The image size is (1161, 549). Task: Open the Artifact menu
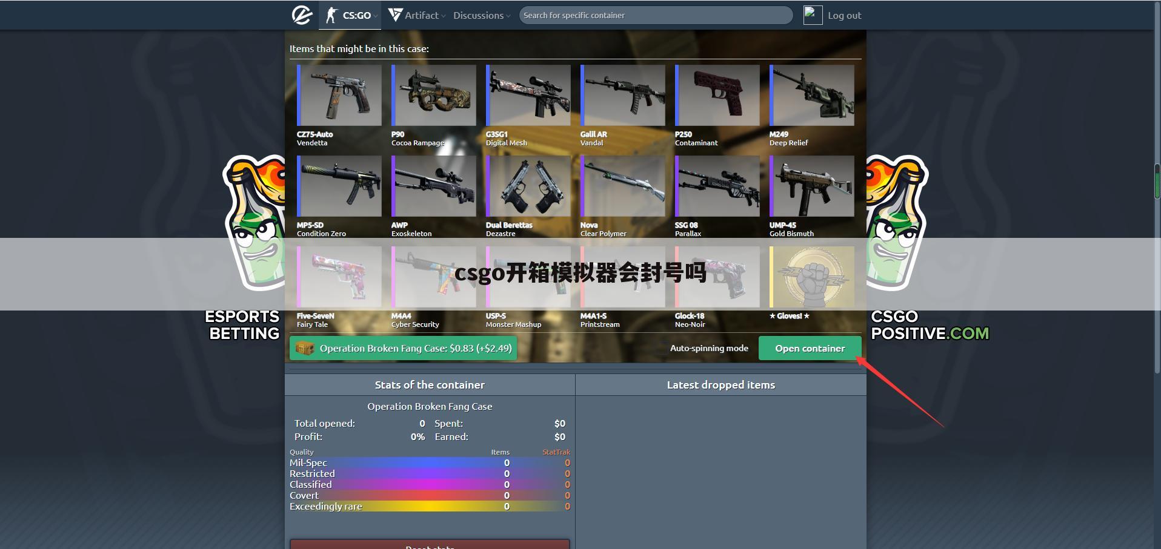[417, 15]
